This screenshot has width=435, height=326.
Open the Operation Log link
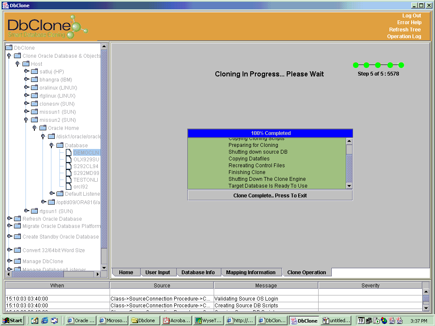pyautogui.click(x=404, y=37)
